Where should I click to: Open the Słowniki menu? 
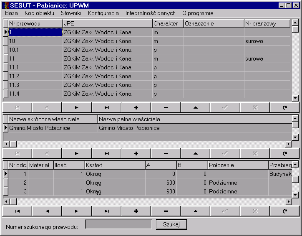coord(71,13)
